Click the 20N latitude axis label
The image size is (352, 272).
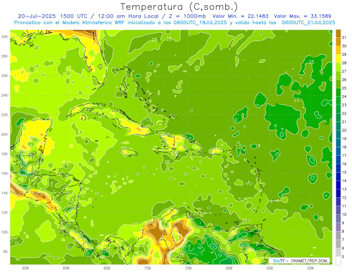5,134
